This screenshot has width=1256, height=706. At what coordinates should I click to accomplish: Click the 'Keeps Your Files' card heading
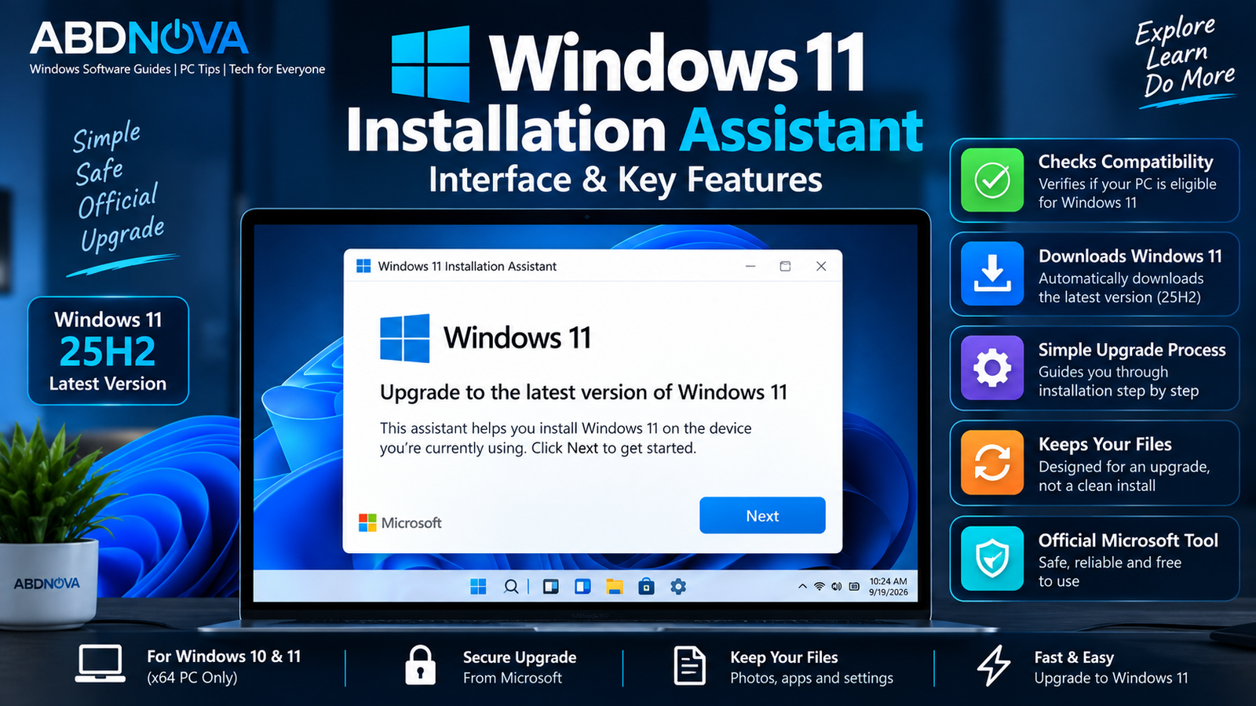click(1105, 444)
